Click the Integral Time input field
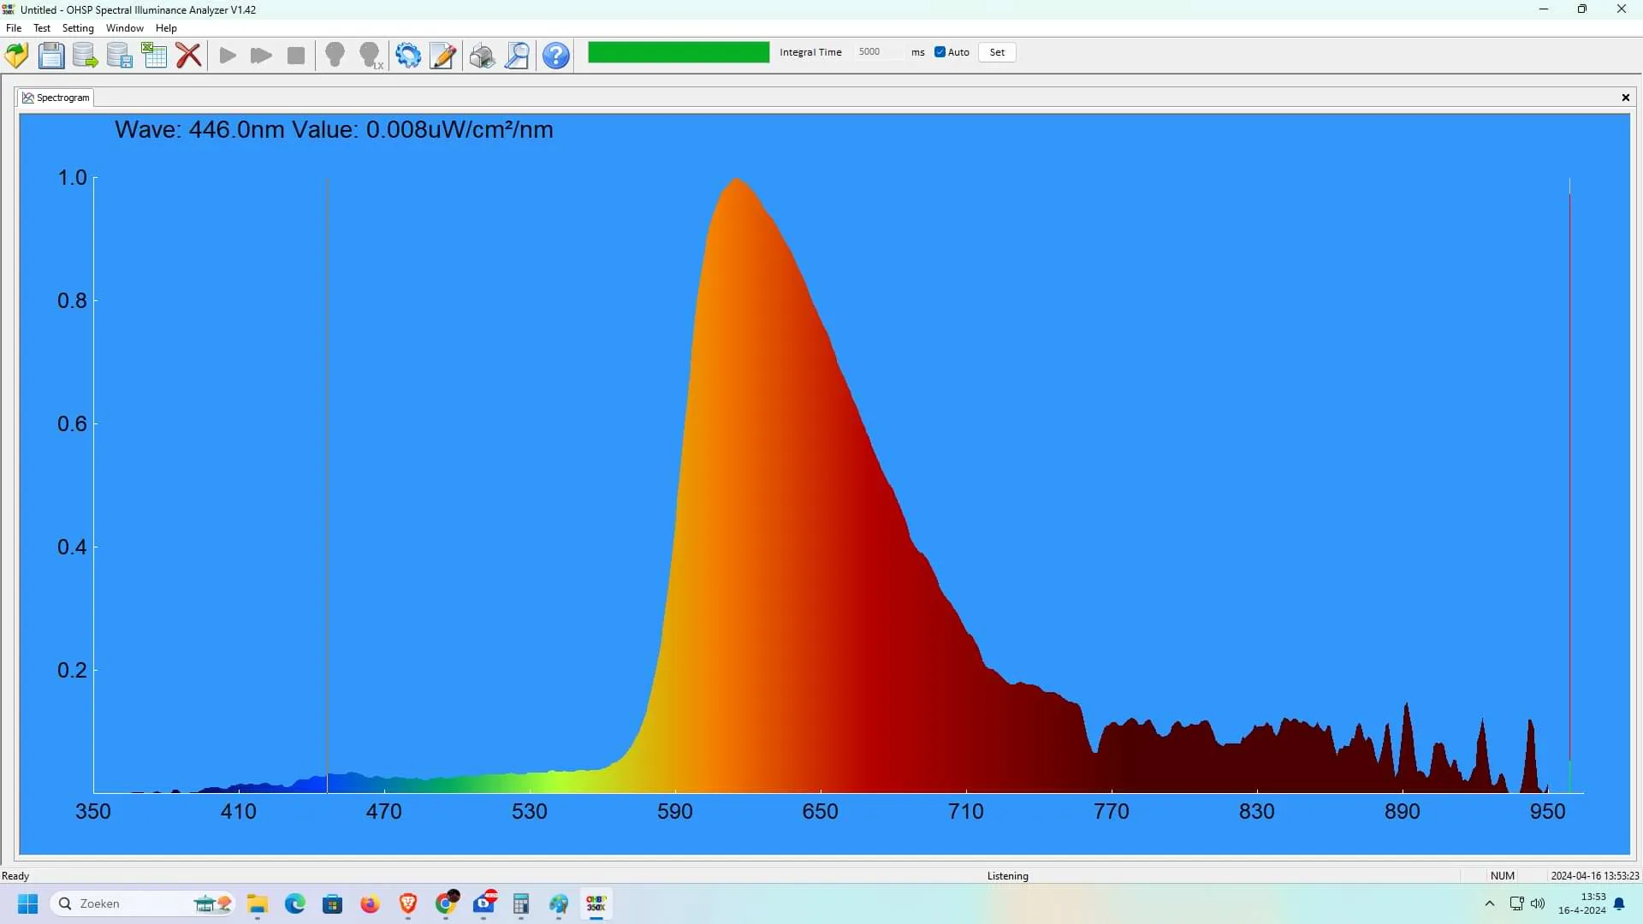1643x924 pixels. click(x=878, y=52)
